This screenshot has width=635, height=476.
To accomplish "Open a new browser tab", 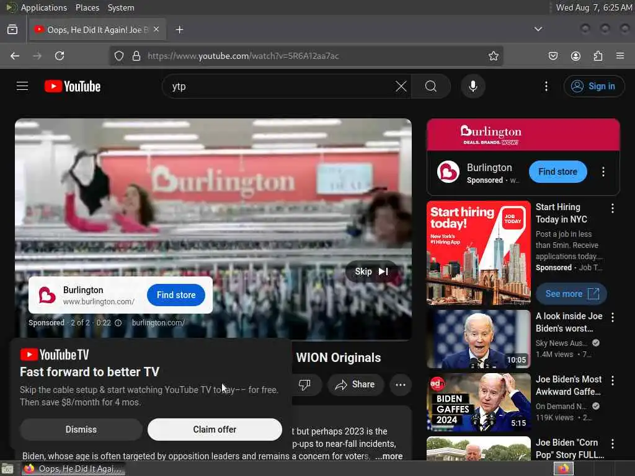I will pos(179,30).
